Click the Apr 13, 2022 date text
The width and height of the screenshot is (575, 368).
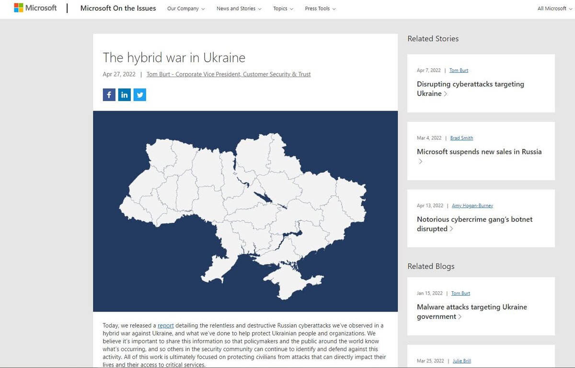click(430, 206)
